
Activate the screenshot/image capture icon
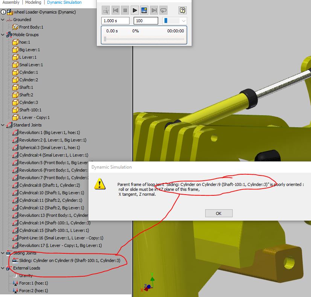[x=144, y=10]
